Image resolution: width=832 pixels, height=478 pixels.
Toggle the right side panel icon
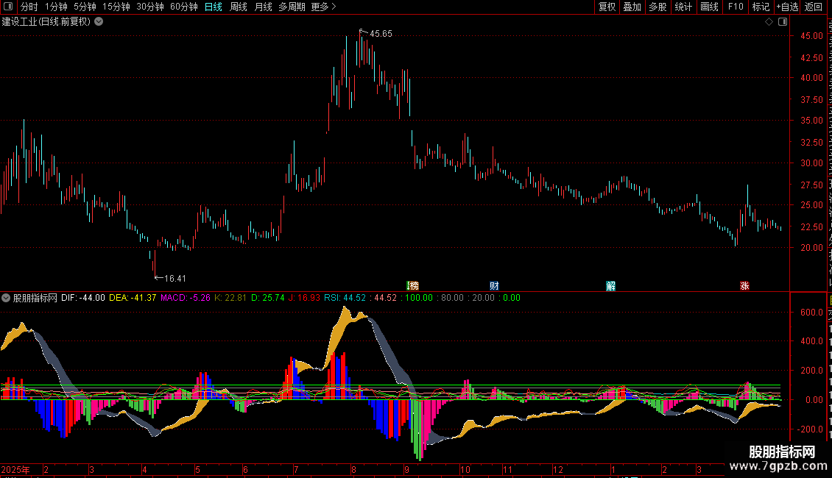(783, 22)
